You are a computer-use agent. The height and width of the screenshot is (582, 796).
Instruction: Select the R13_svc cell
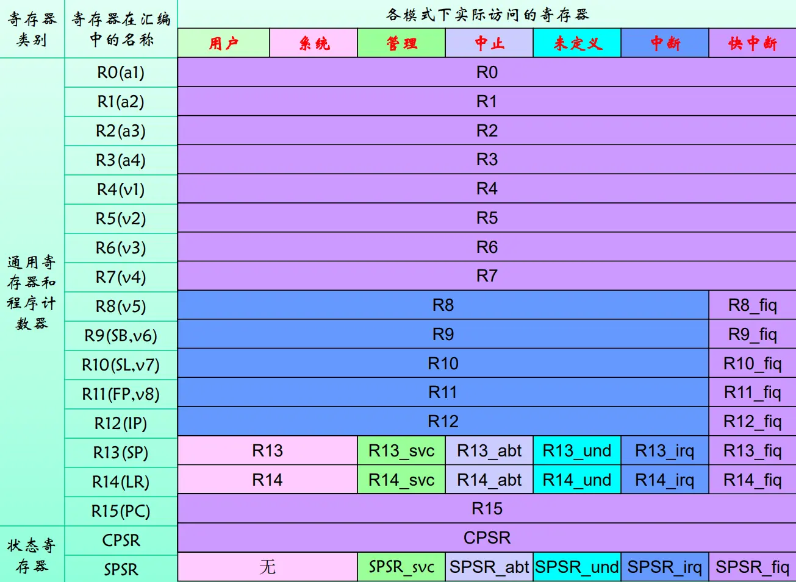click(401, 450)
